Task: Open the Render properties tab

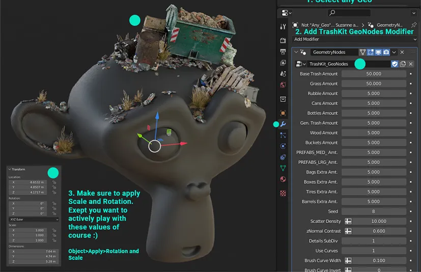Action: coord(283,40)
